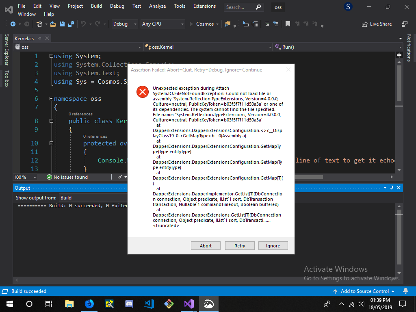Switch to the Kernel.cs tab
Screen dimensions: 416x312
[x=24, y=38]
